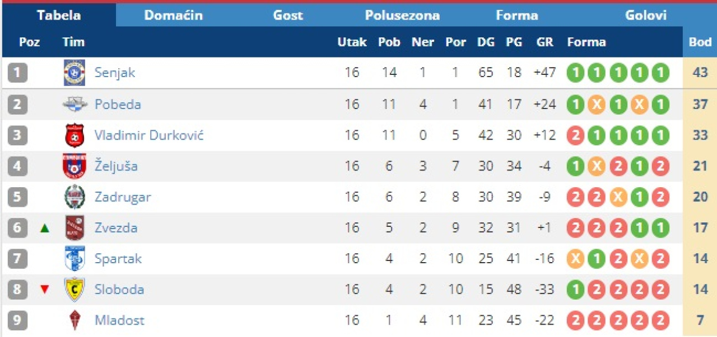Click the Zadrugar club badge
This screenshot has height=337, width=717.
click(x=74, y=197)
